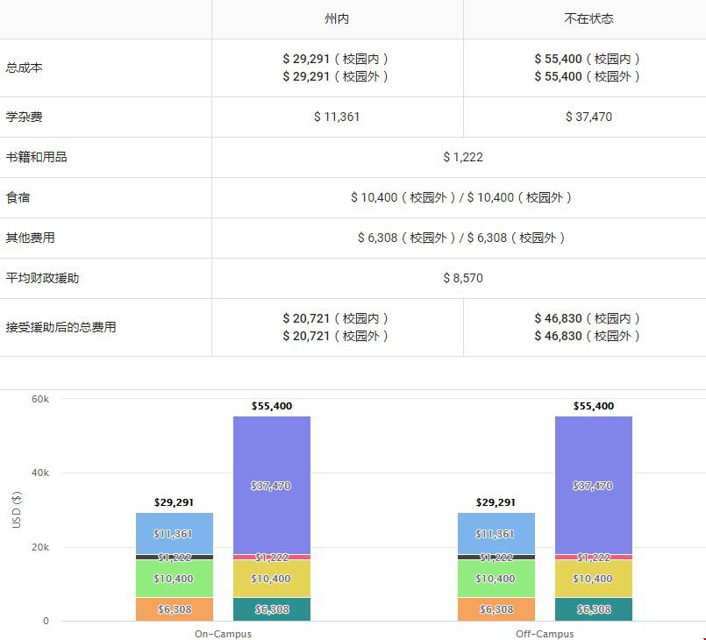Image resolution: width=706 pixels, height=640 pixels.
Task: Click Off-Campus teal $6,308 bar segment
Action: [594, 609]
